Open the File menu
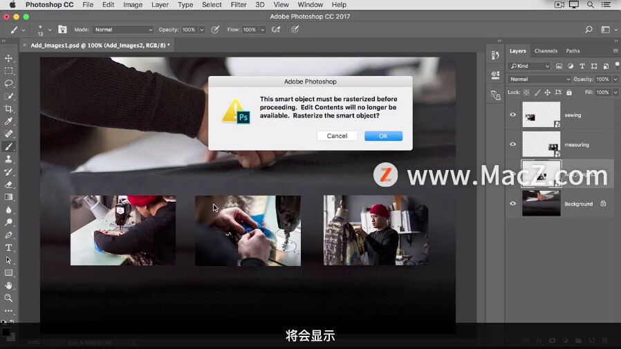This screenshot has width=621, height=349. [88, 5]
